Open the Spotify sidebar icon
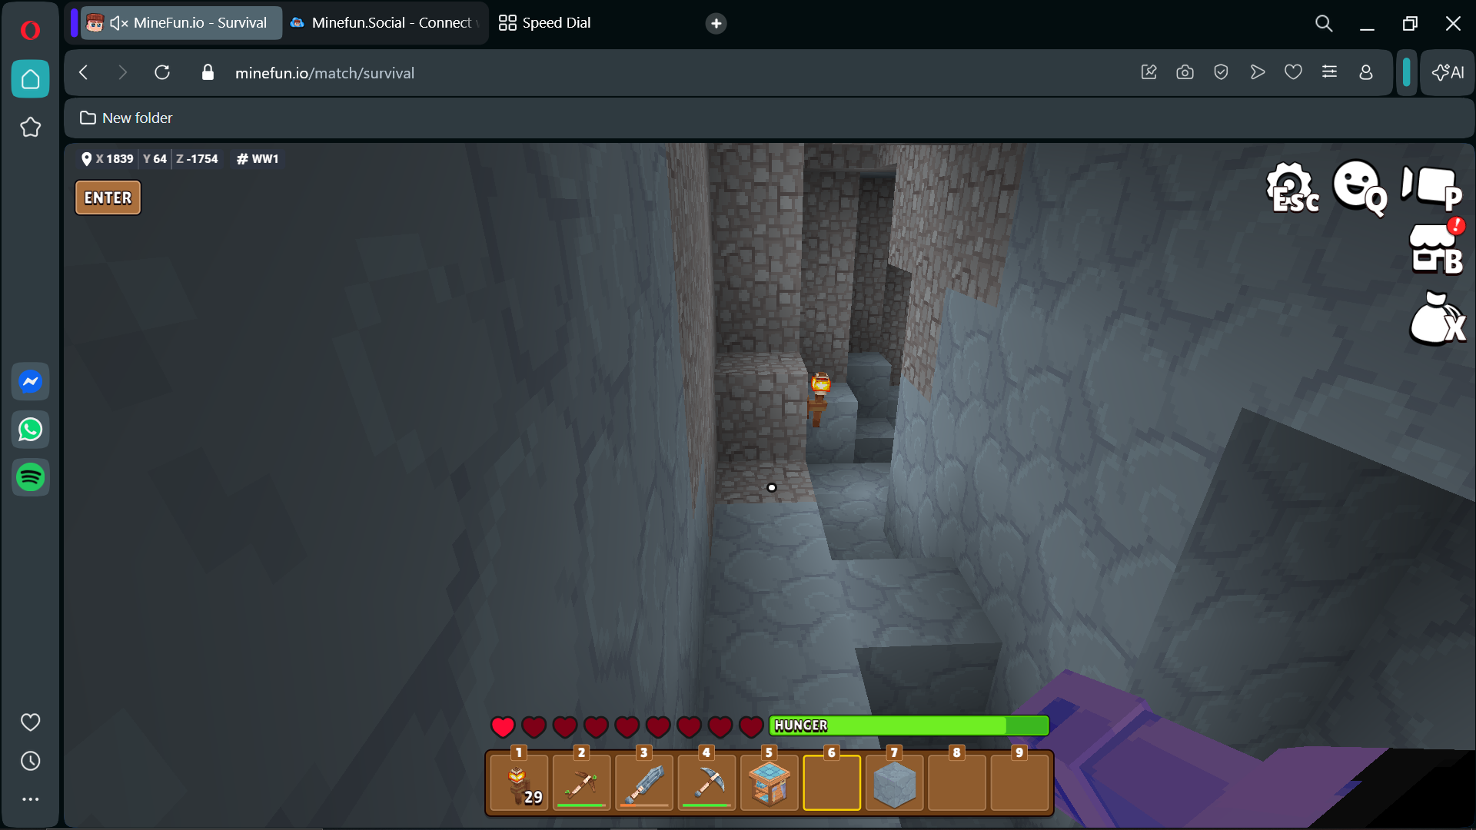1476x830 pixels. coord(31,477)
